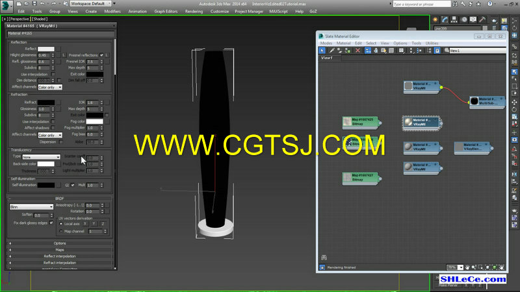
Task: Open the Modifiers menu
Action: coord(112,11)
